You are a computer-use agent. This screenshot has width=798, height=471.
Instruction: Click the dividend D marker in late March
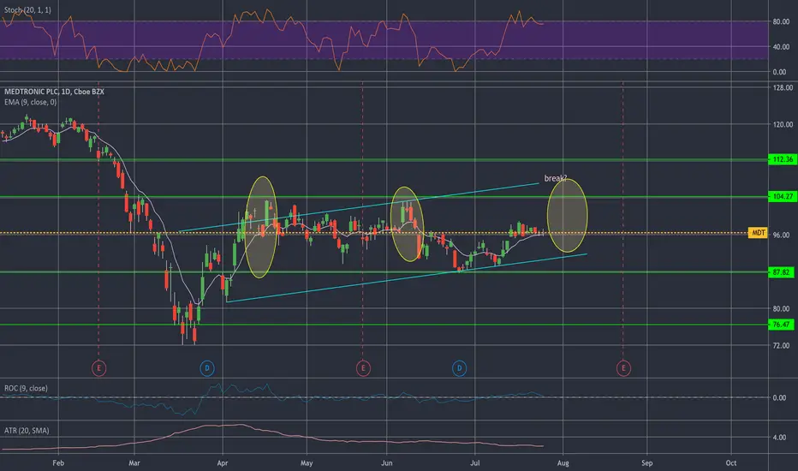click(x=206, y=368)
